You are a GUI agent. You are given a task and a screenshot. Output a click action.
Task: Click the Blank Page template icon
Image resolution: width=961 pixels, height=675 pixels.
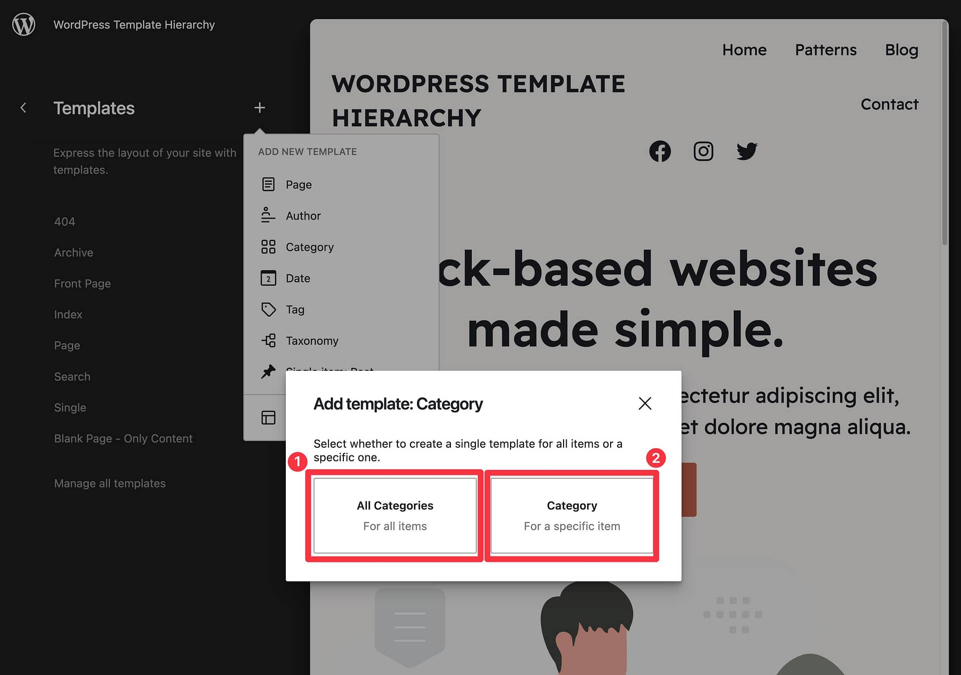[267, 418]
